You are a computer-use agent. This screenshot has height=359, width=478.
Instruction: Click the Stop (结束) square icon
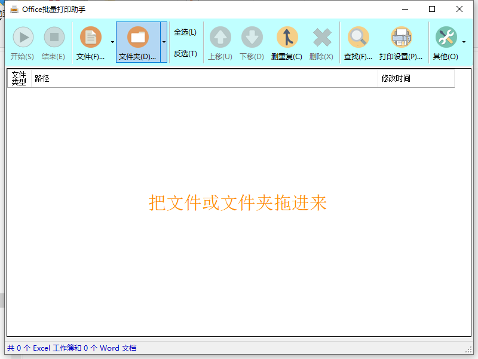pos(54,37)
